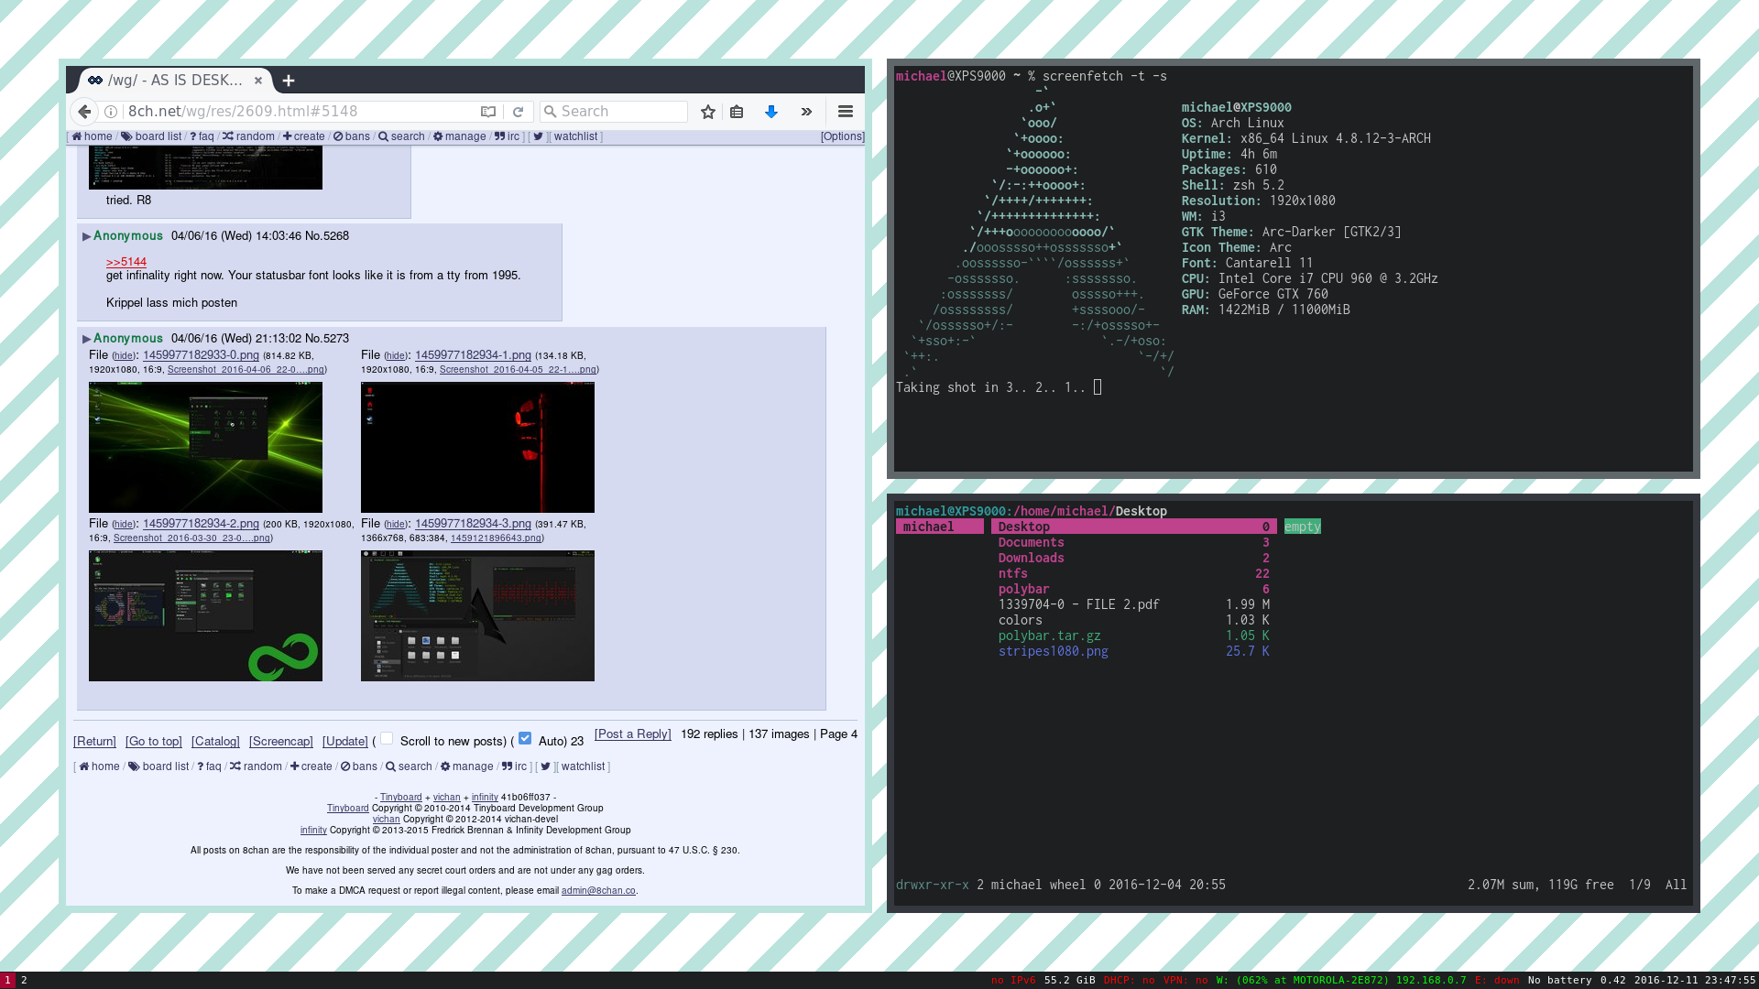Open the Firefox hamburger menu
The height and width of the screenshot is (989, 1759).
(x=846, y=112)
